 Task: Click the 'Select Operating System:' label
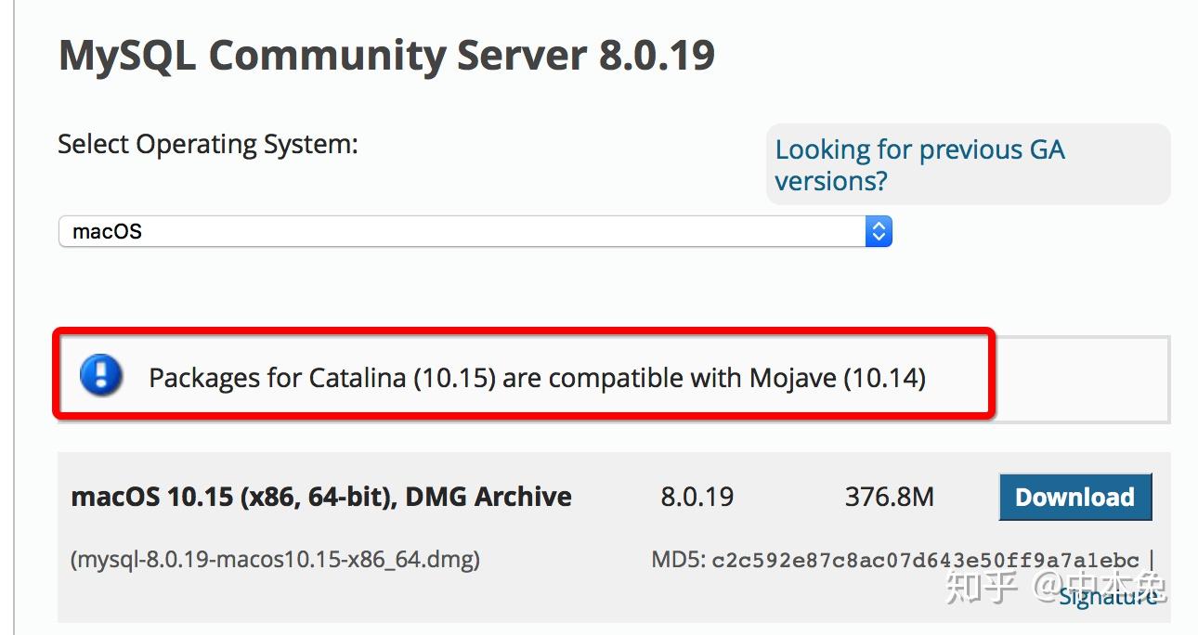point(207,145)
